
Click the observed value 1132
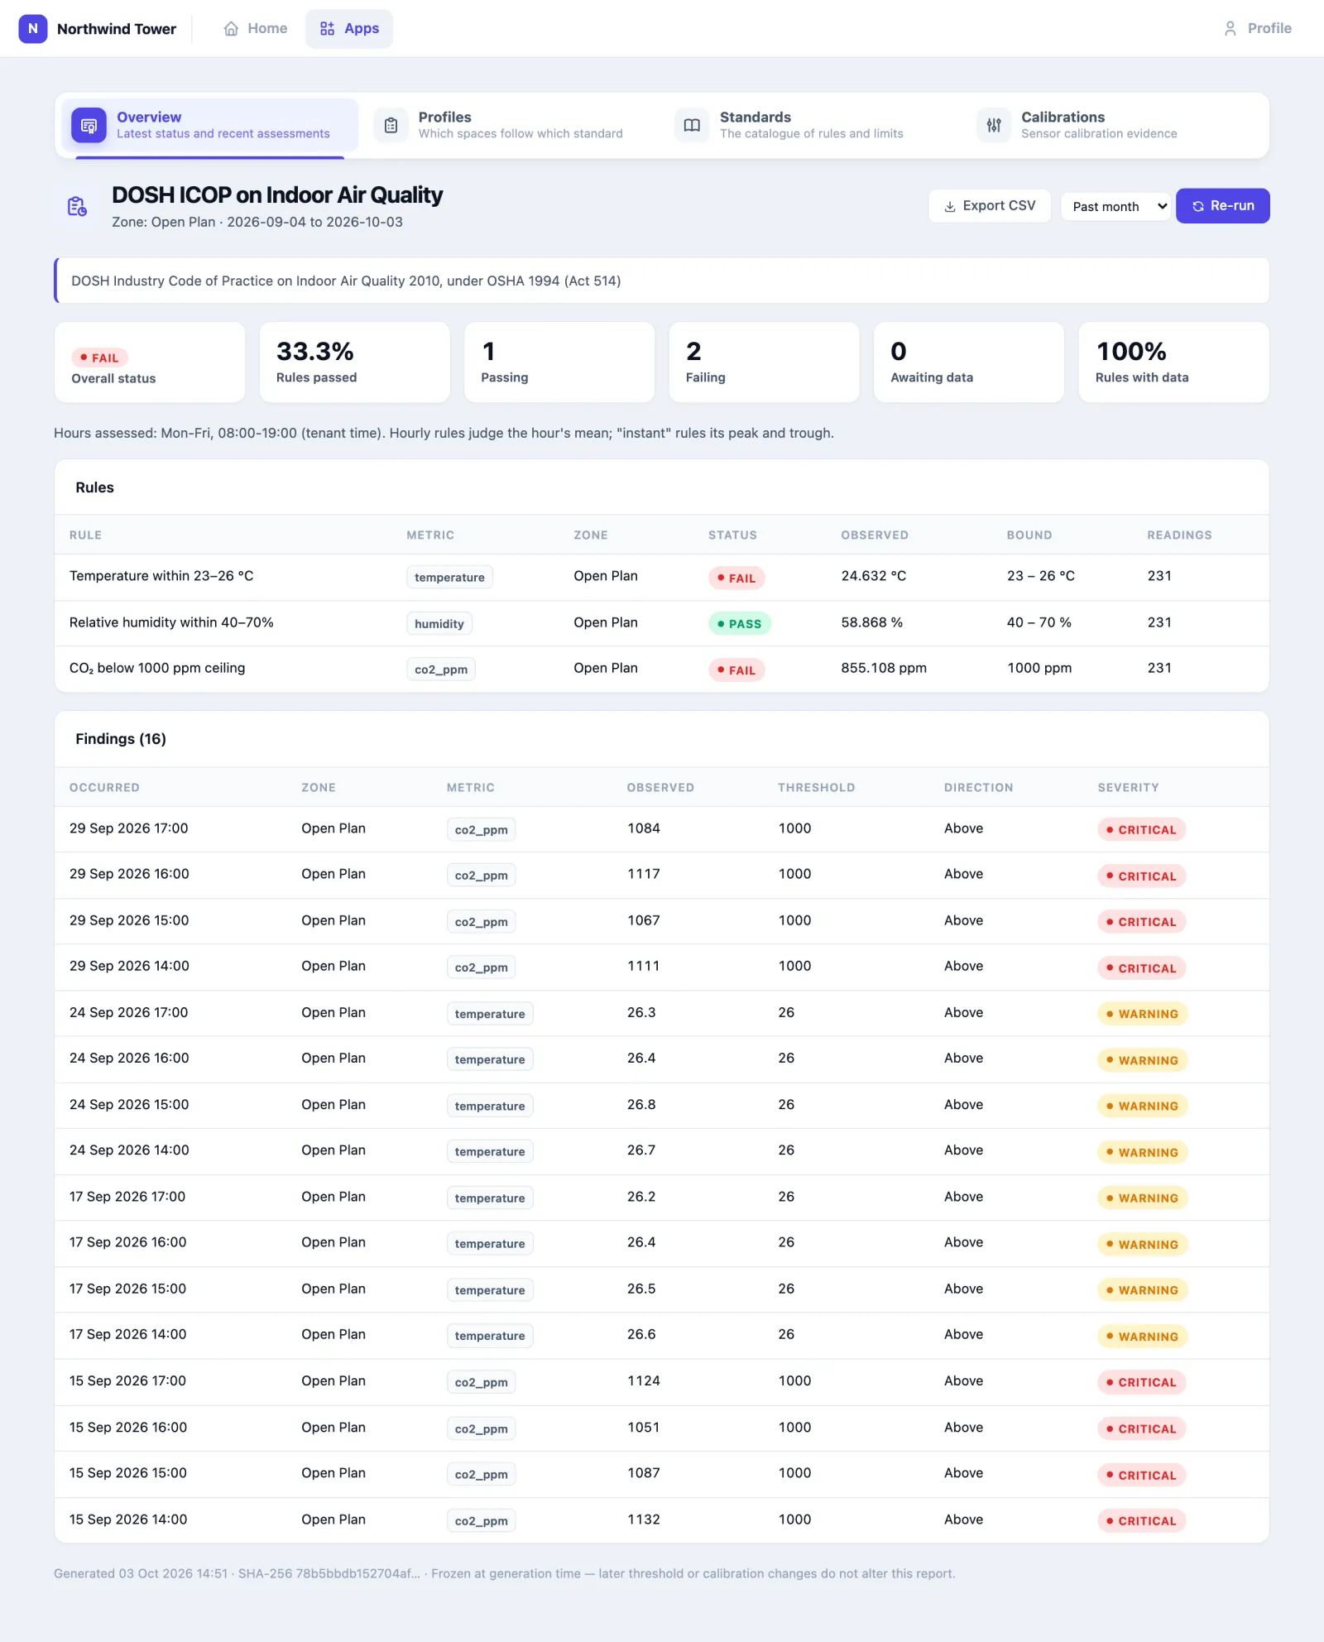coord(644,1520)
